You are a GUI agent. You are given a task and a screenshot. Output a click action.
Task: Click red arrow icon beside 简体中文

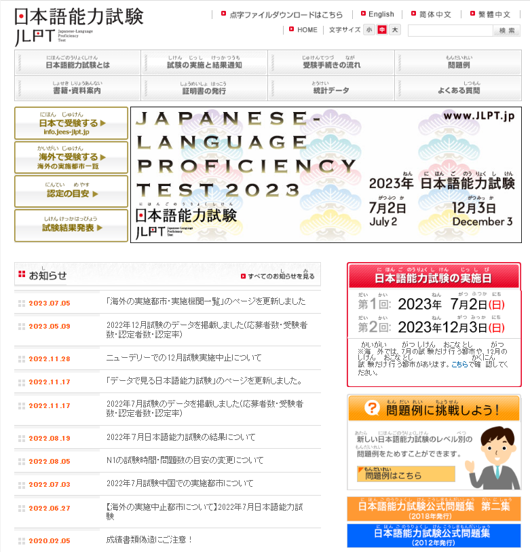413,14
